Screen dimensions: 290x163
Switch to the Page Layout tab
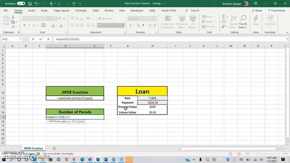[62, 10]
